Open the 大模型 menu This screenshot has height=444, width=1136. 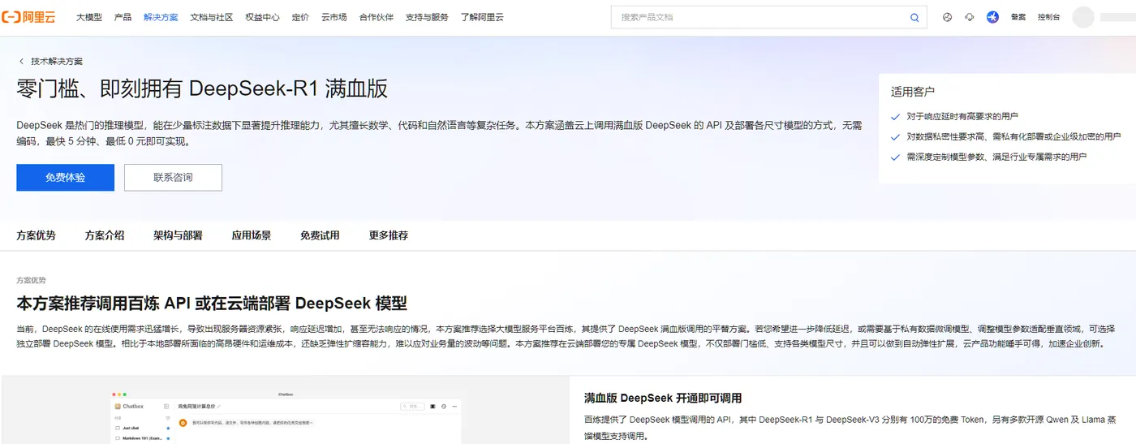pos(89,17)
